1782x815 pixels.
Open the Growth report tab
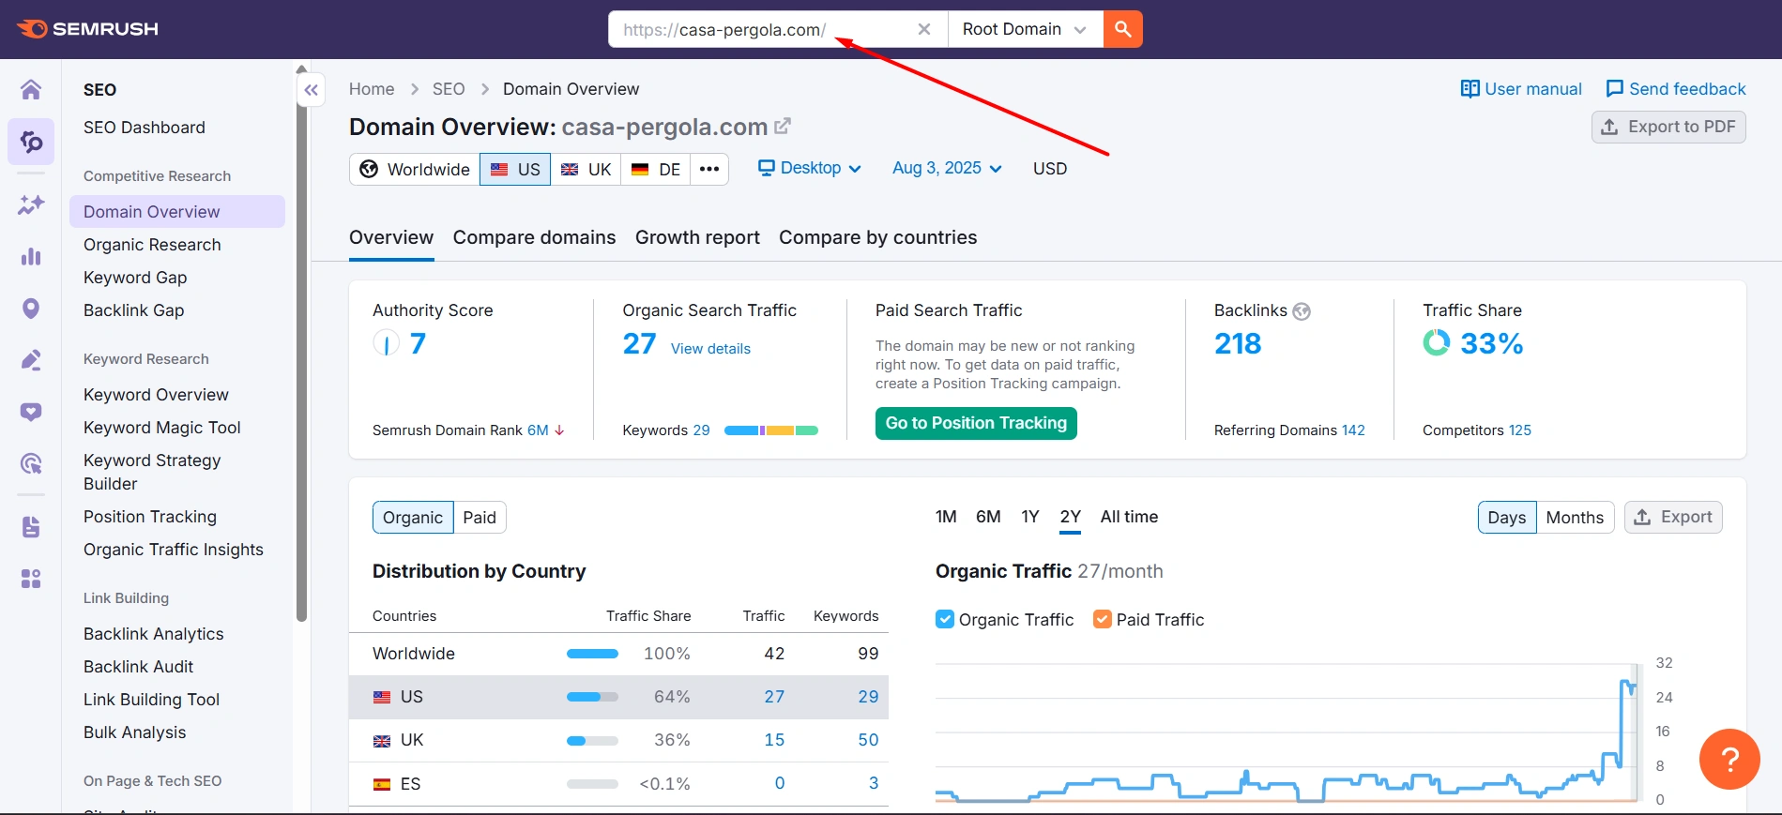coord(697,237)
